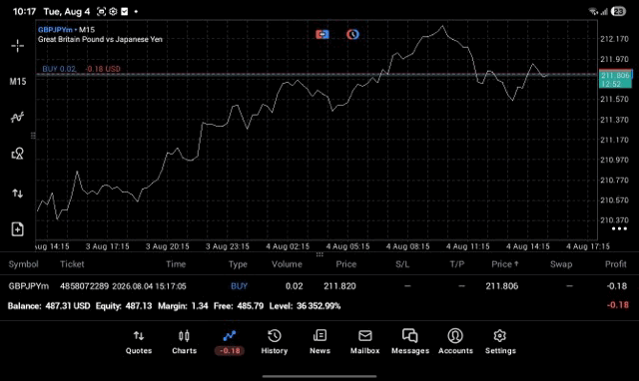Viewport: 639px width, 381px height.
Task: Tap the red economic event marker
Action: 321,35
